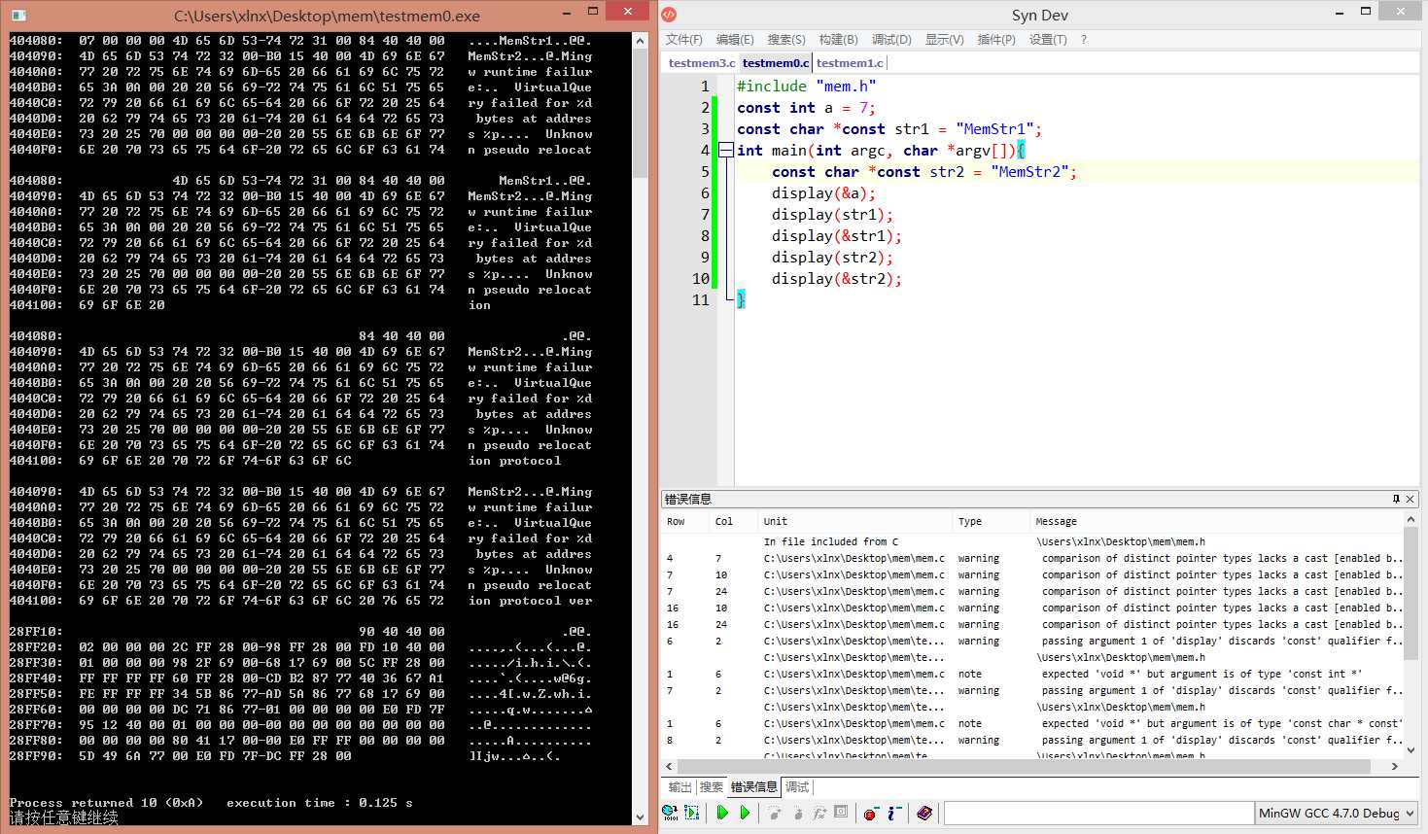This screenshot has height=834, width=1428.
Task: Collapse the main function fold marker at line 4
Action: [725, 150]
